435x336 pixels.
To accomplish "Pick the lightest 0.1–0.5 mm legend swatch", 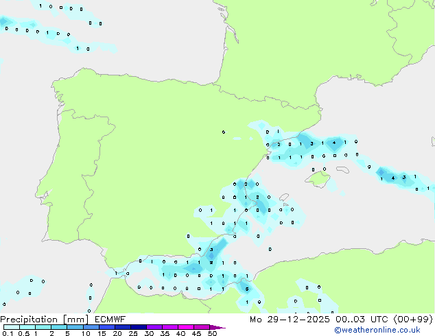I will tap(12, 327).
